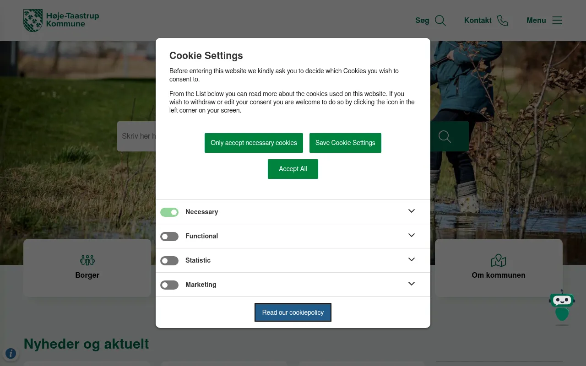Click the Borger people icon
This screenshot has width=586, height=366.
[87, 260]
